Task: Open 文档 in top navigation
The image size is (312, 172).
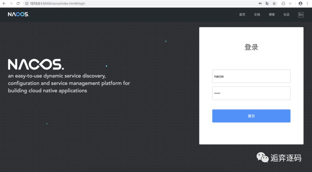Action: (257, 14)
